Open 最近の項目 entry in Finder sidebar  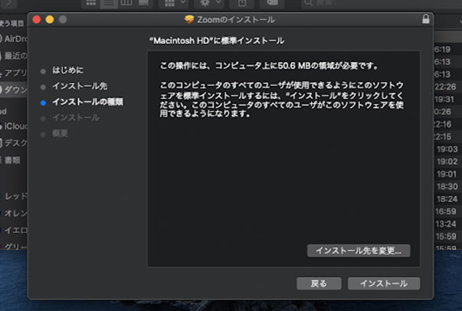[13, 55]
